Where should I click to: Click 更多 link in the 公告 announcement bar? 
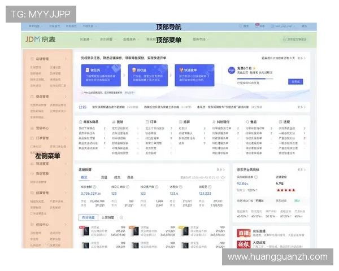click(x=301, y=107)
